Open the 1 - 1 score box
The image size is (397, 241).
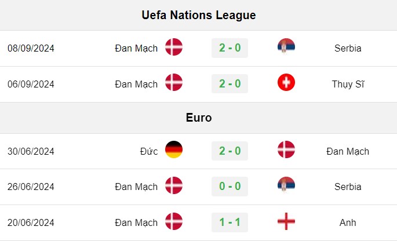(x=230, y=222)
